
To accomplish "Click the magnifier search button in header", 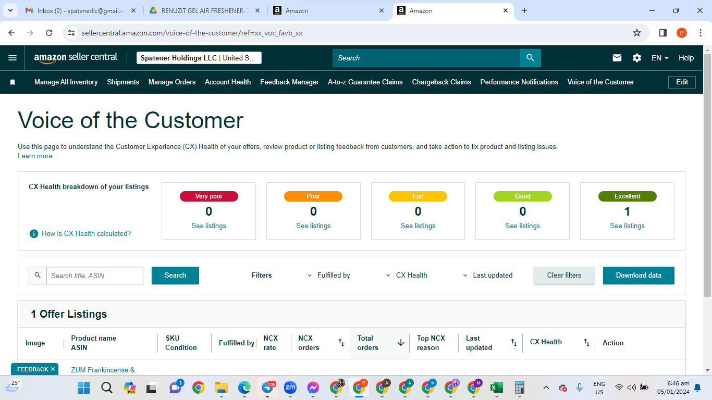I will pyautogui.click(x=531, y=58).
